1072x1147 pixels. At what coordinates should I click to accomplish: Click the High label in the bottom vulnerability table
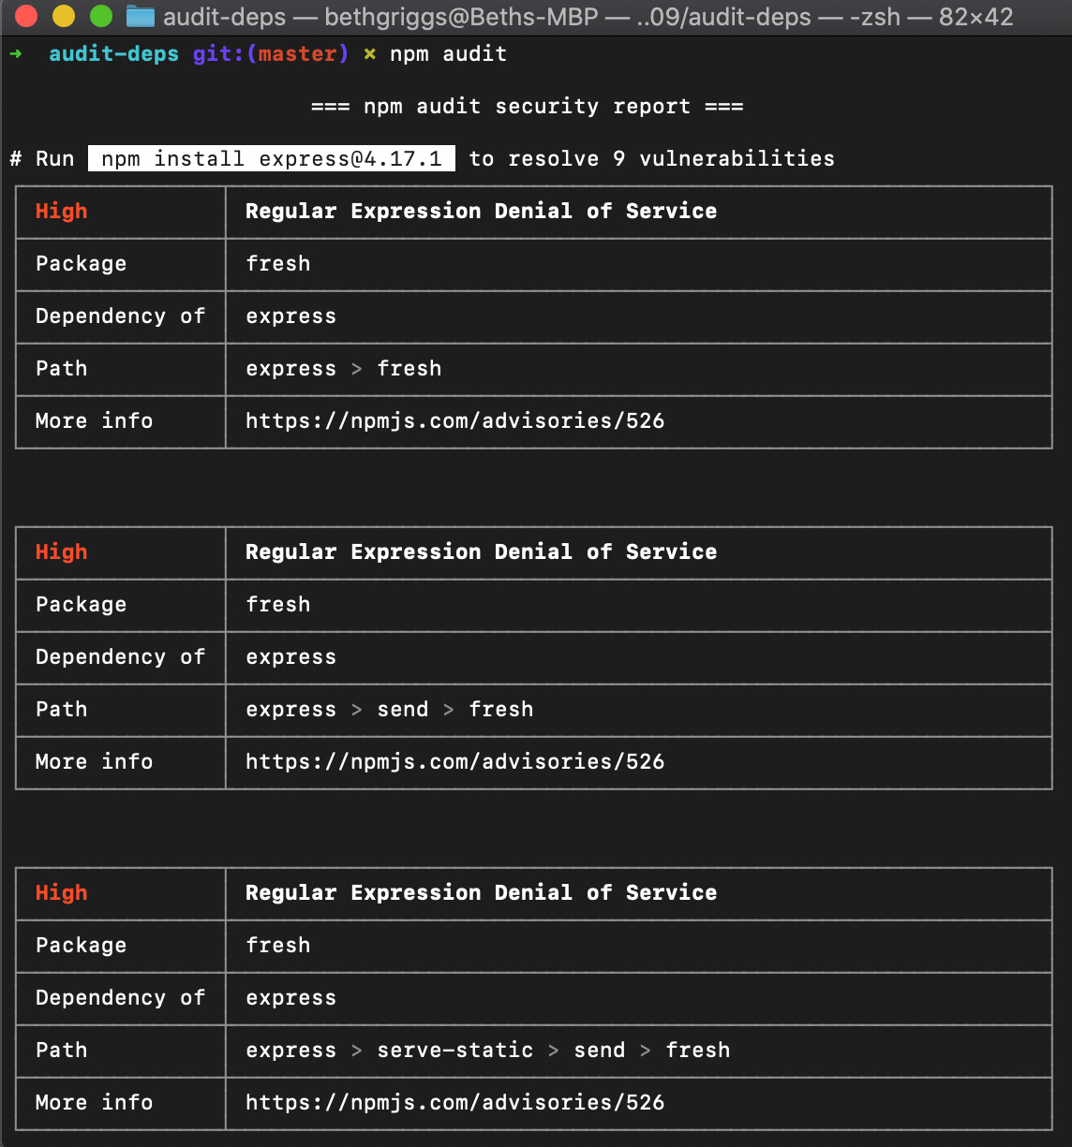click(x=60, y=893)
